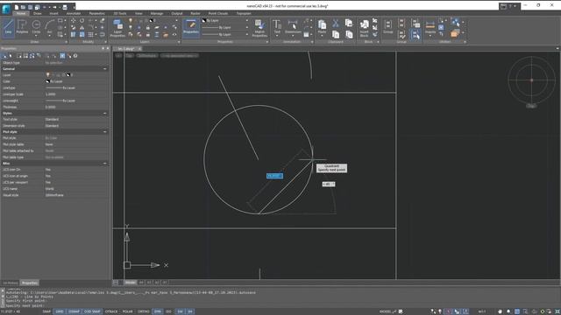Open the Parametric ribbon tab

[x=97, y=13]
